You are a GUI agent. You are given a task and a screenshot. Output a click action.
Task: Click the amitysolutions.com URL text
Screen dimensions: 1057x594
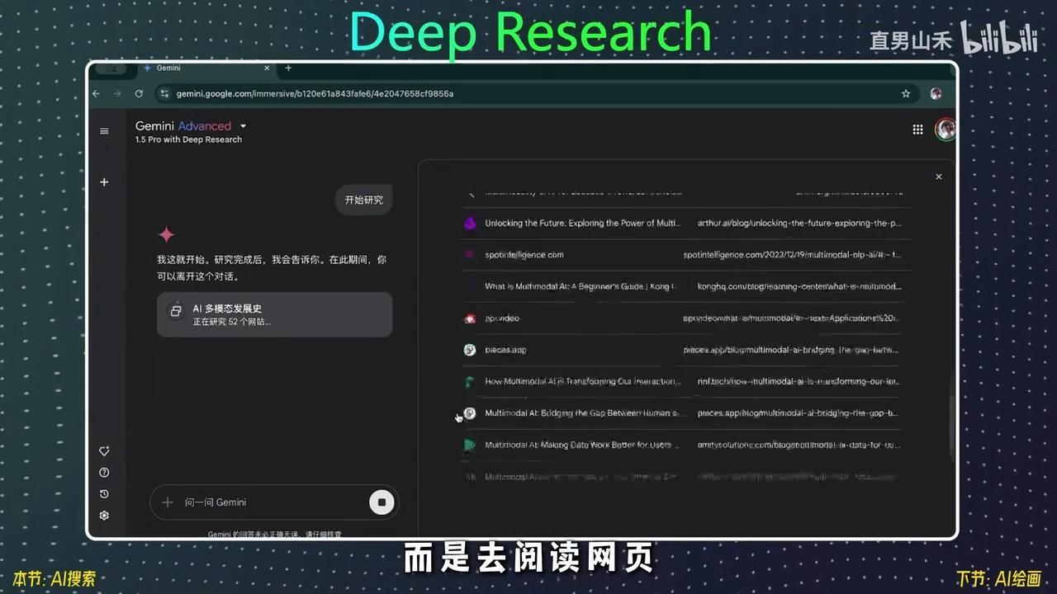coord(799,445)
